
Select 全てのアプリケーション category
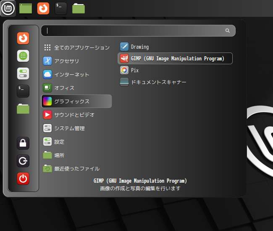pyautogui.click(x=76, y=47)
